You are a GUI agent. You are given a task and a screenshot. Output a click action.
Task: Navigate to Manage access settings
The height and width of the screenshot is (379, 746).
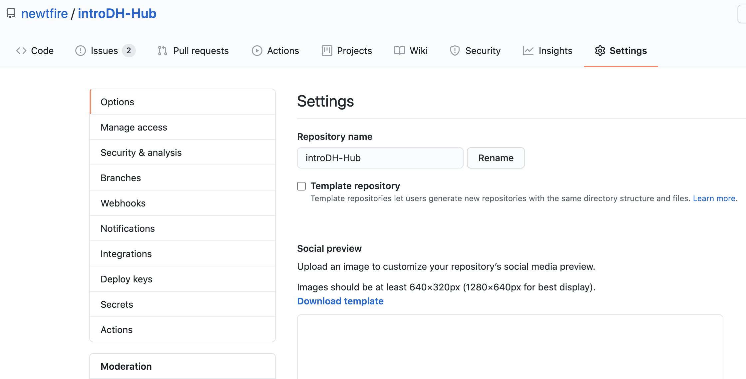tap(134, 127)
